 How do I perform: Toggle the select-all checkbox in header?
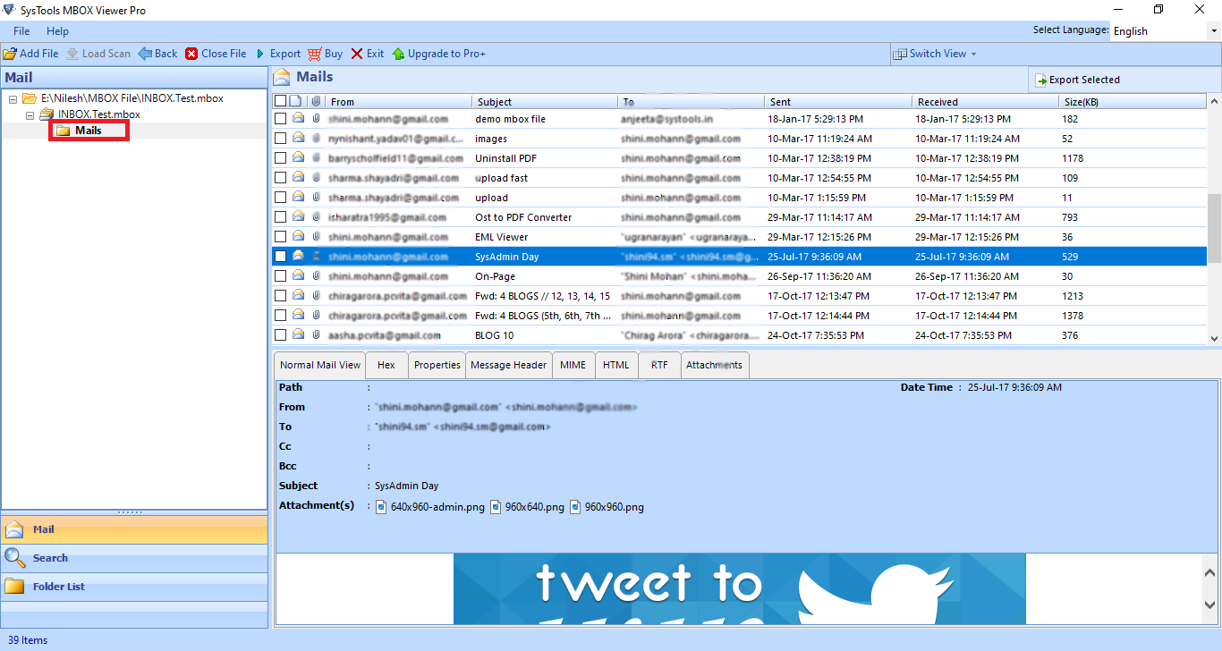pyautogui.click(x=281, y=101)
